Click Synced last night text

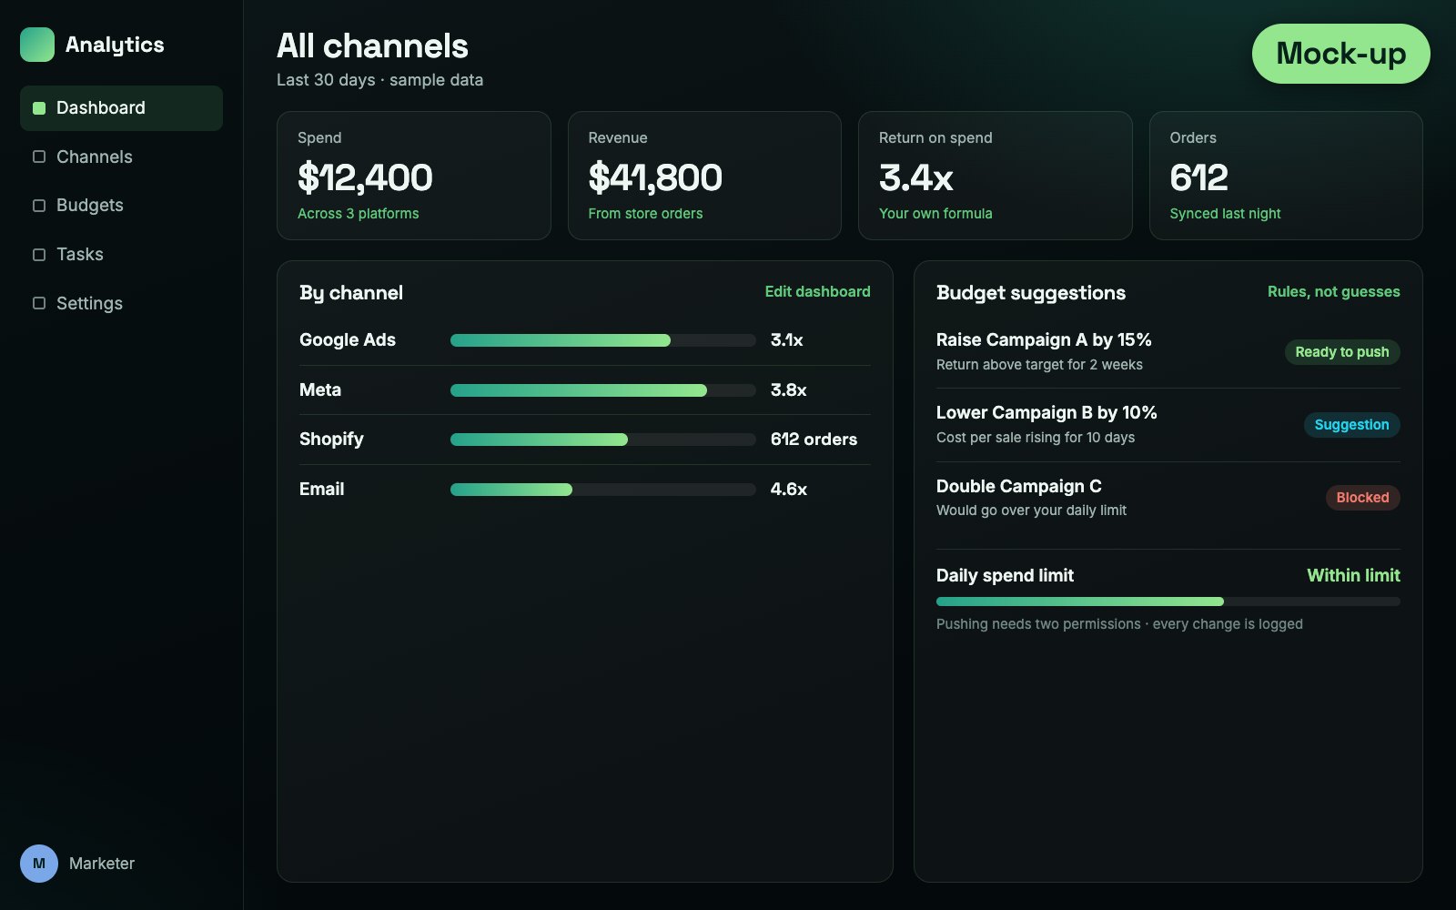[1225, 214]
